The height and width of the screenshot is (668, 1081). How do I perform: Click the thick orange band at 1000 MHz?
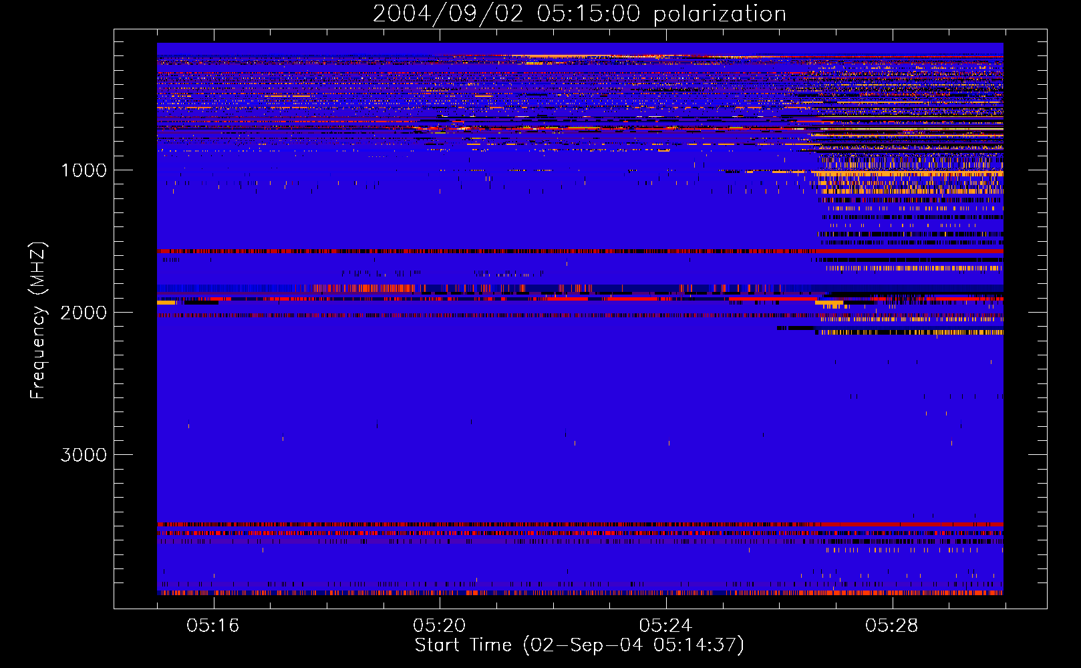[909, 173]
